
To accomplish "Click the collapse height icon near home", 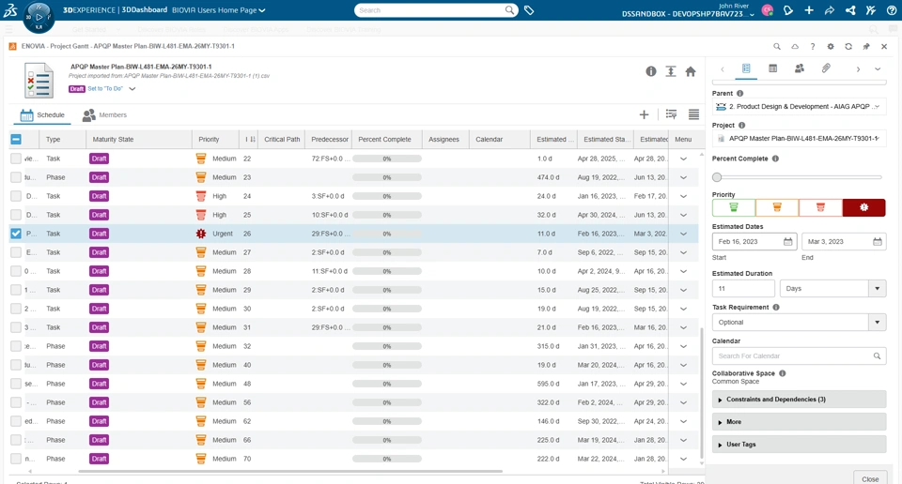I will pyautogui.click(x=671, y=71).
